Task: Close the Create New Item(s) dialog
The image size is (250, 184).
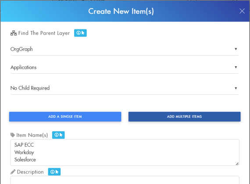Action: point(242,11)
